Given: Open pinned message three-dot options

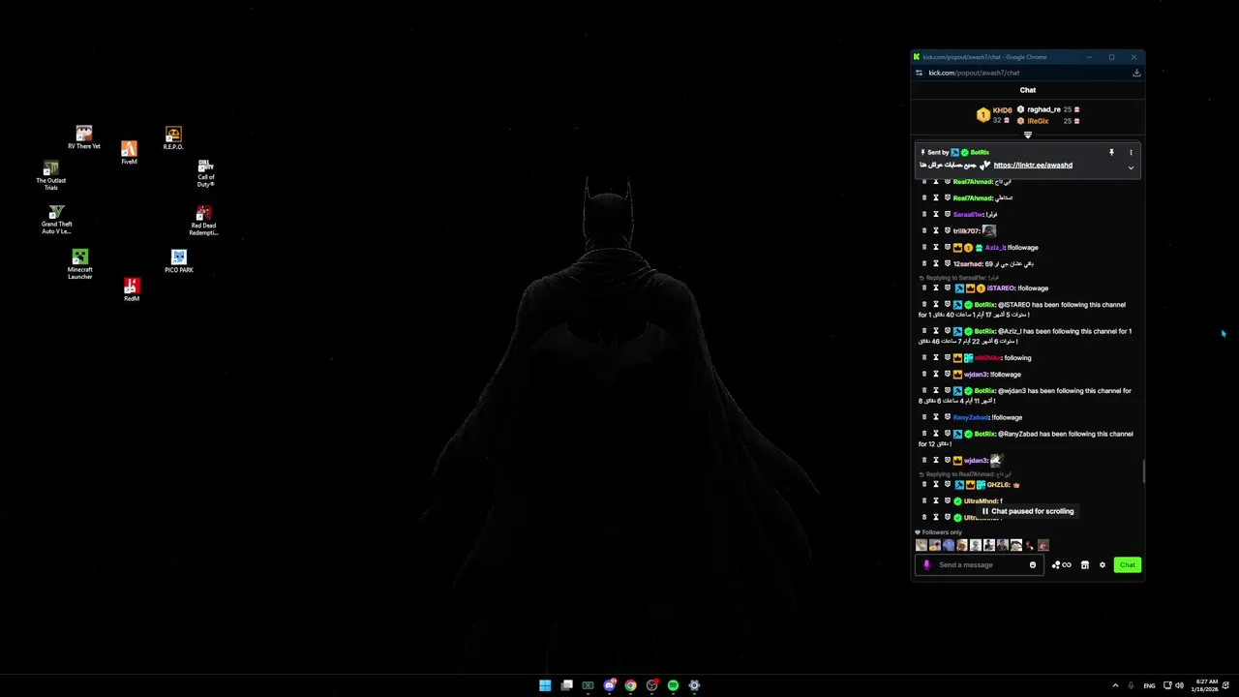Looking at the screenshot, I should coord(1131,152).
